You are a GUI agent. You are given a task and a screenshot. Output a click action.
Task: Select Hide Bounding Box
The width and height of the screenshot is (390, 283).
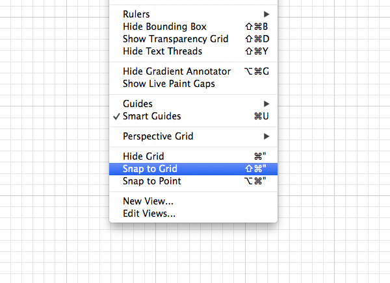[x=164, y=27]
